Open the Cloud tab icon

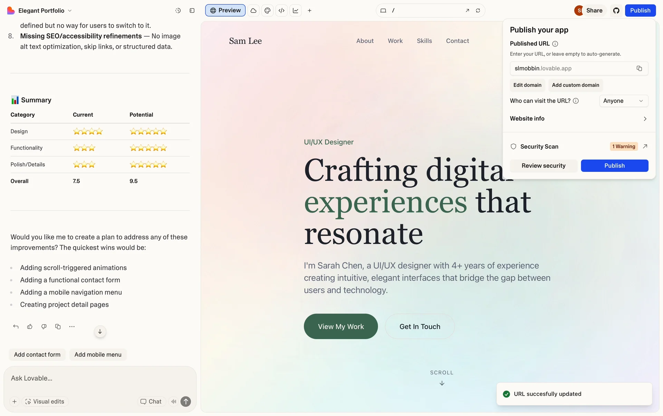point(253,11)
